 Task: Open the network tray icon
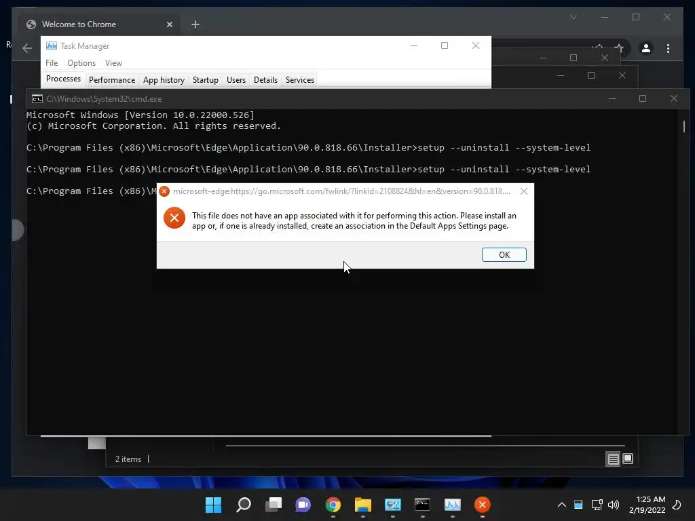(x=597, y=505)
